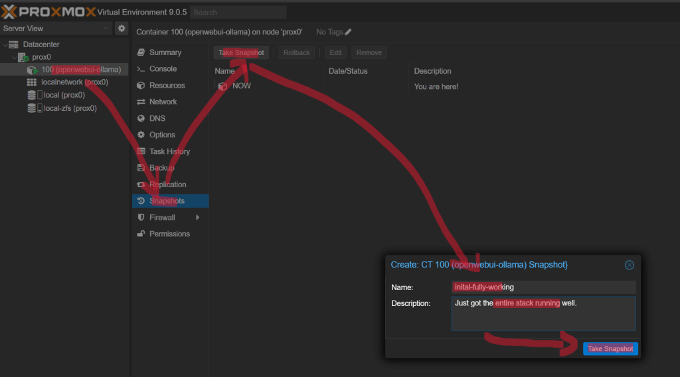Select the local-zfs (prox0) storage

tap(70, 108)
